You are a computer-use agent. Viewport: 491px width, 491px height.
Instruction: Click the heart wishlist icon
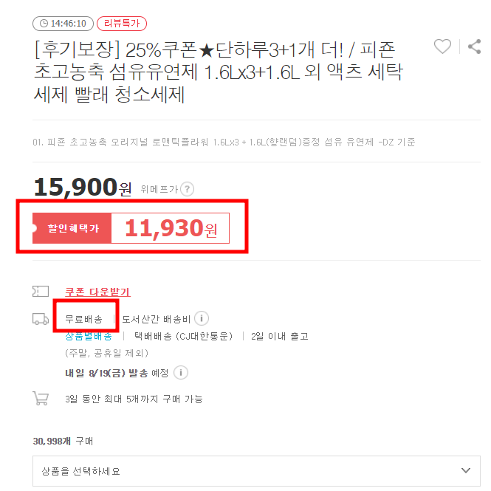(x=442, y=47)
